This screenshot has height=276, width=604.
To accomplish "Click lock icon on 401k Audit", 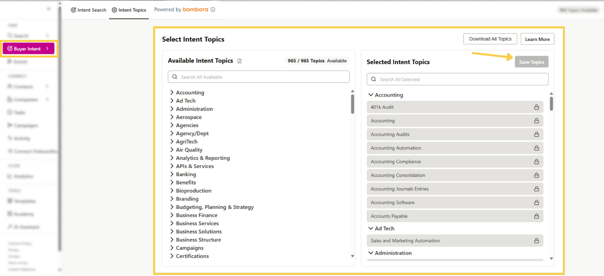I will (x=537, y=107).
